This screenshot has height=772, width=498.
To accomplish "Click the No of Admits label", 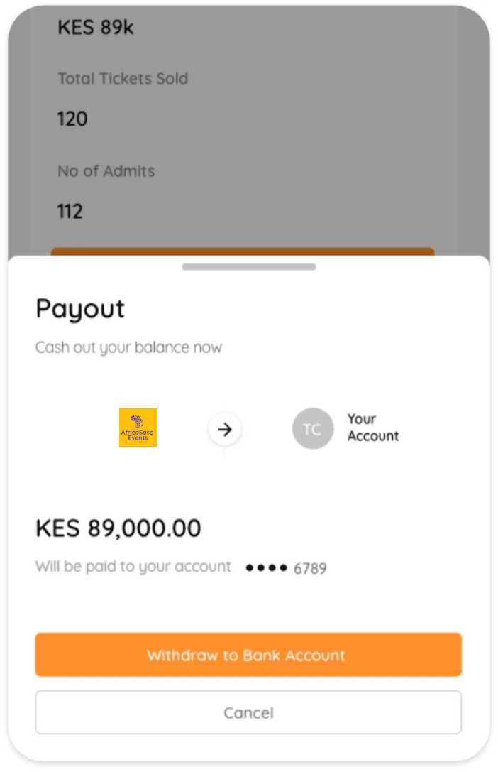I will [x=106, y=171].
